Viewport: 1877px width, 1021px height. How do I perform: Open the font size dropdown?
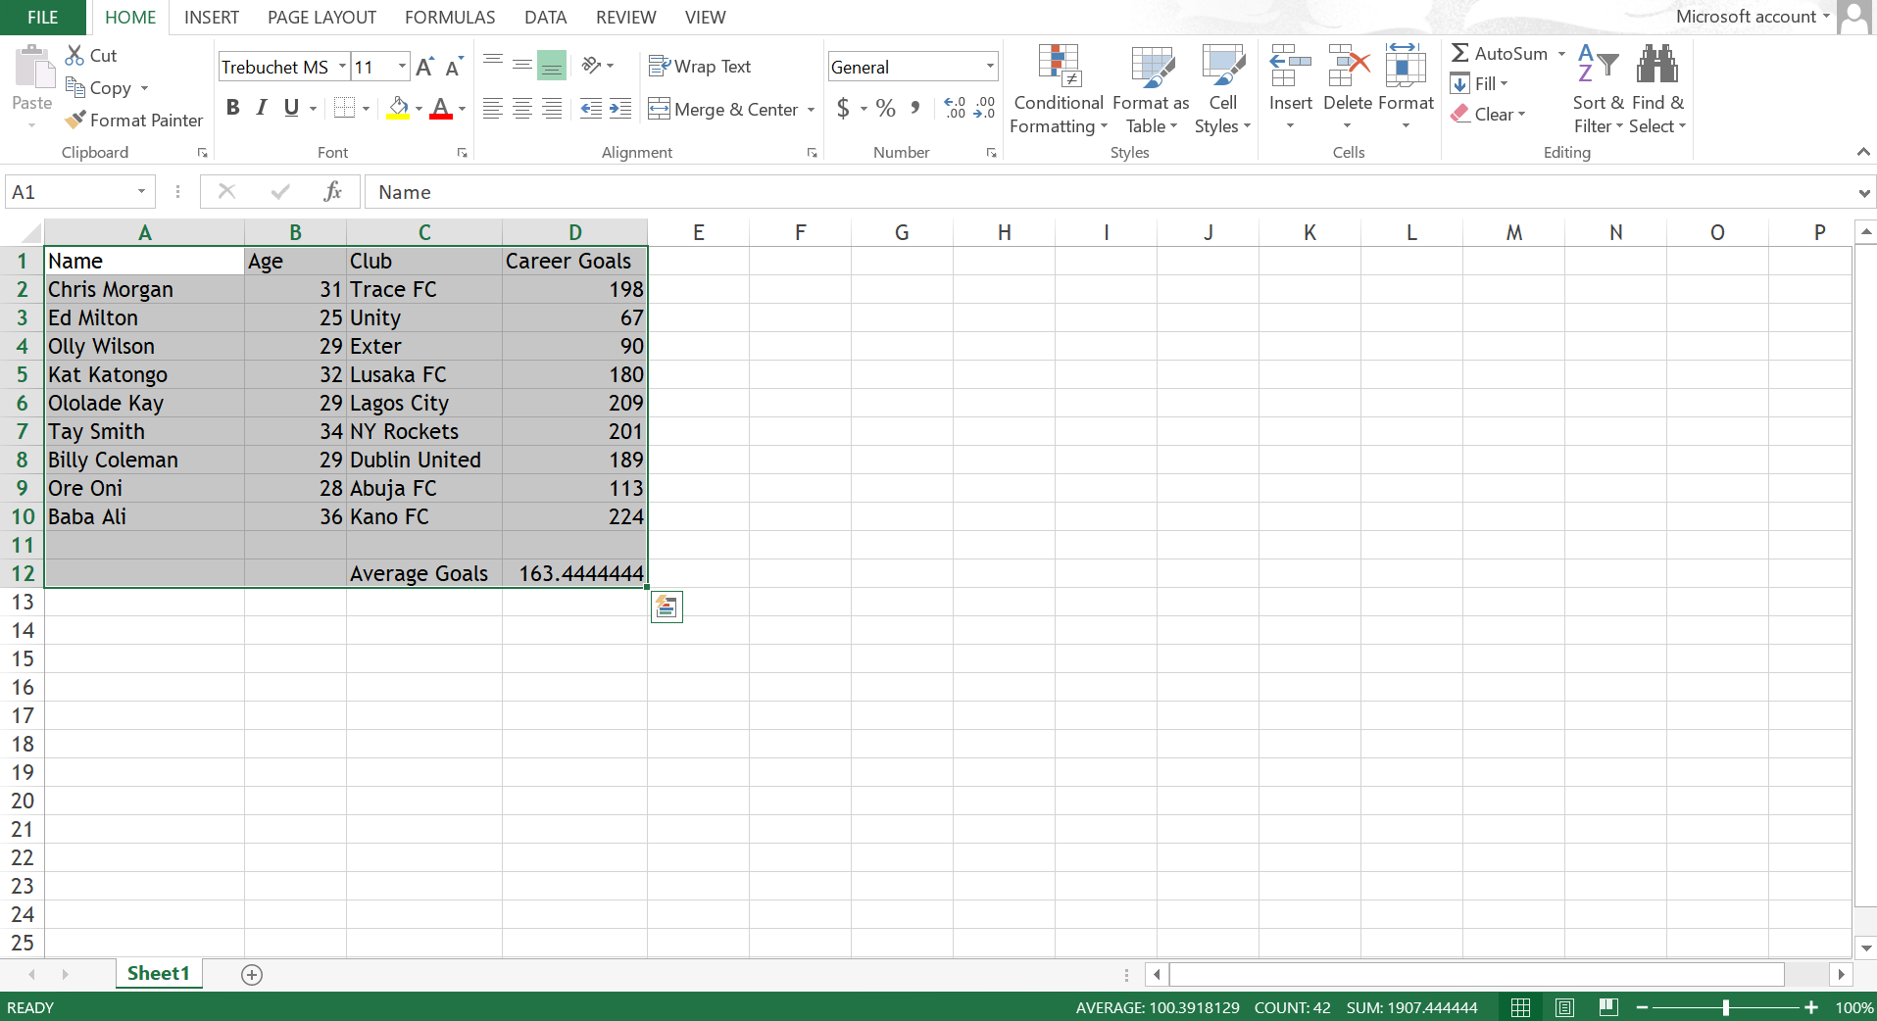pos(402,67)
